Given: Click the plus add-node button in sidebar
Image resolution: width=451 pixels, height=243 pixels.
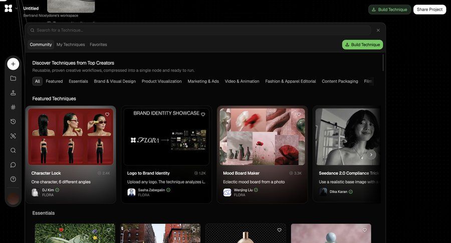Looking at the screenshot, I should coord(13,64).
